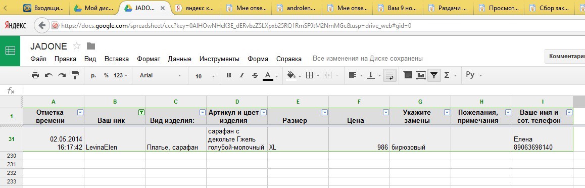
Task: Open the Форма menu
Action: point(258,59)
